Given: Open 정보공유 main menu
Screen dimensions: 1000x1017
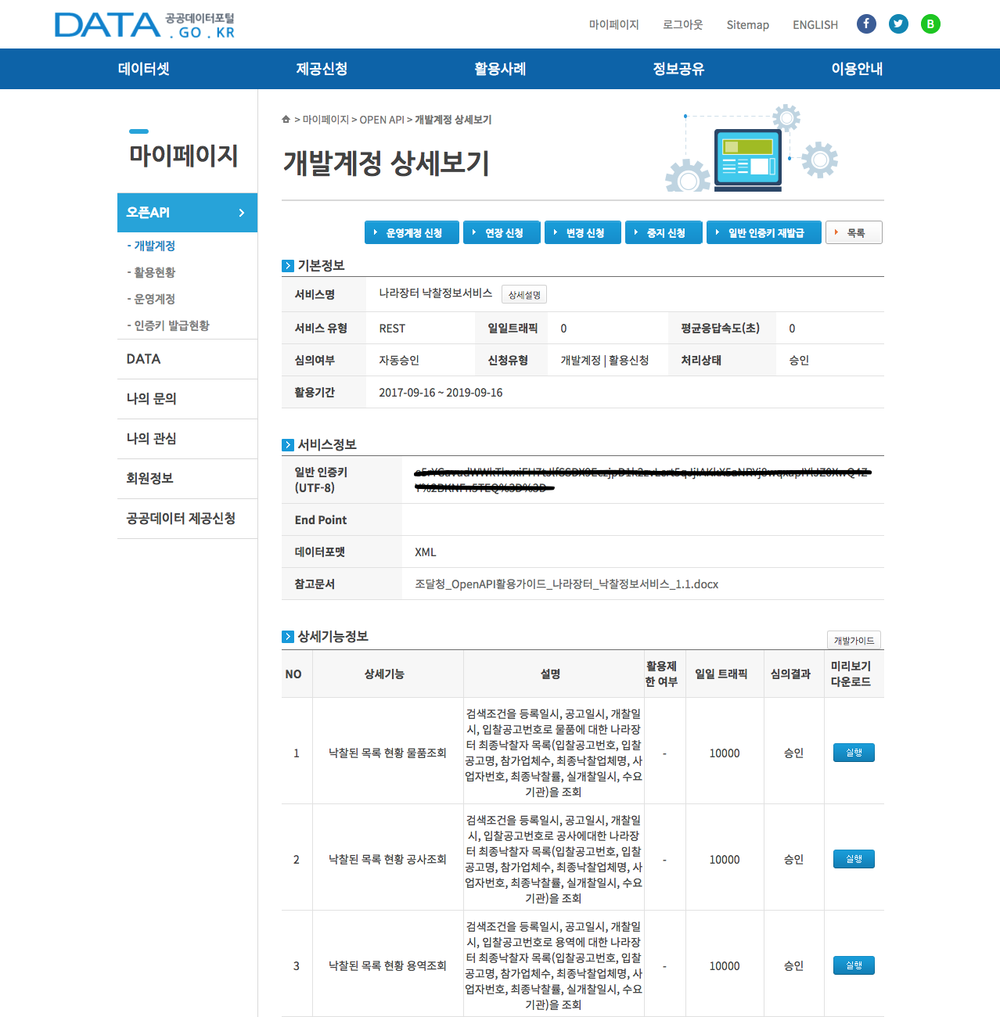Looking at the screenshot, I should tap(678, 69).
